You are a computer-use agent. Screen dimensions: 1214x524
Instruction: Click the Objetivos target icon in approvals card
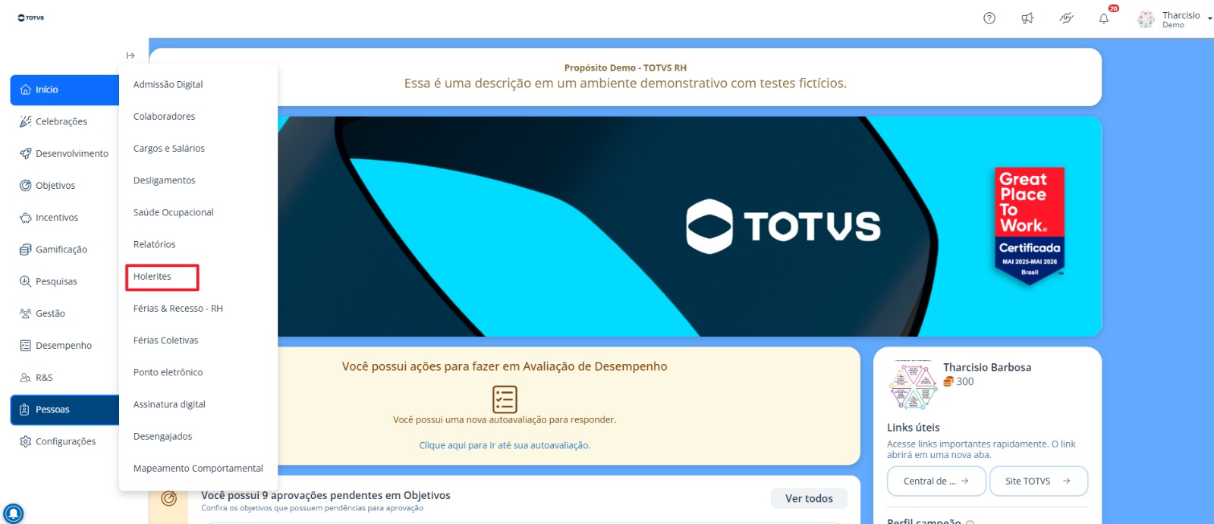coord(169,498)
